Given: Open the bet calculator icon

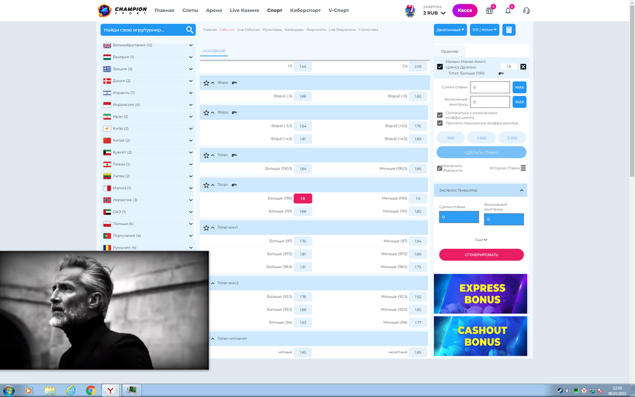Looking at the screenshot, I should [509, 30].
